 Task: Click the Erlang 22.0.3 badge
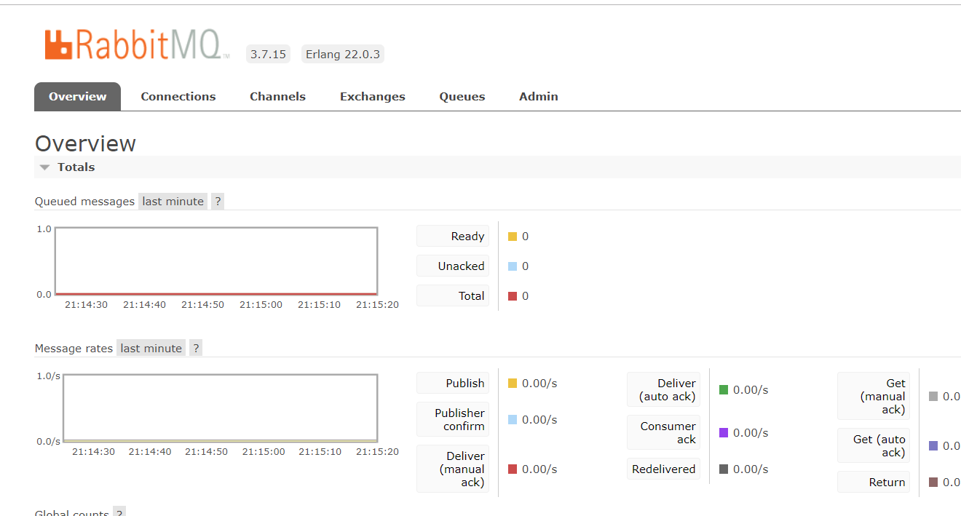[343, 55]
